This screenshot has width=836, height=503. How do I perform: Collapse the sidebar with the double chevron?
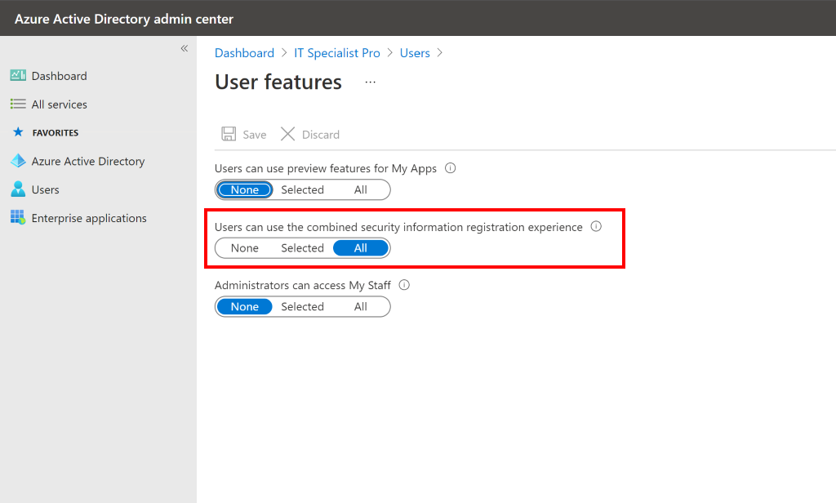184,48
